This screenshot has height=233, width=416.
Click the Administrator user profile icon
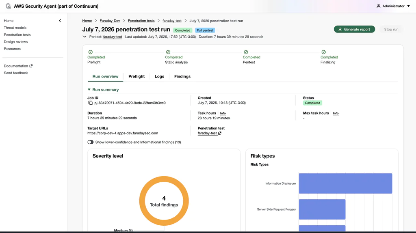378,6
